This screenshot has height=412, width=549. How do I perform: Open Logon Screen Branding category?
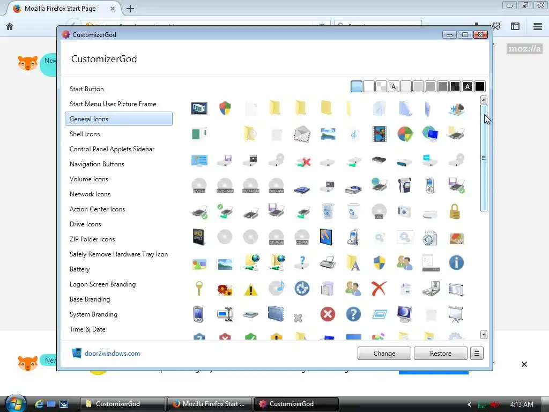click(x=102, y=284)
